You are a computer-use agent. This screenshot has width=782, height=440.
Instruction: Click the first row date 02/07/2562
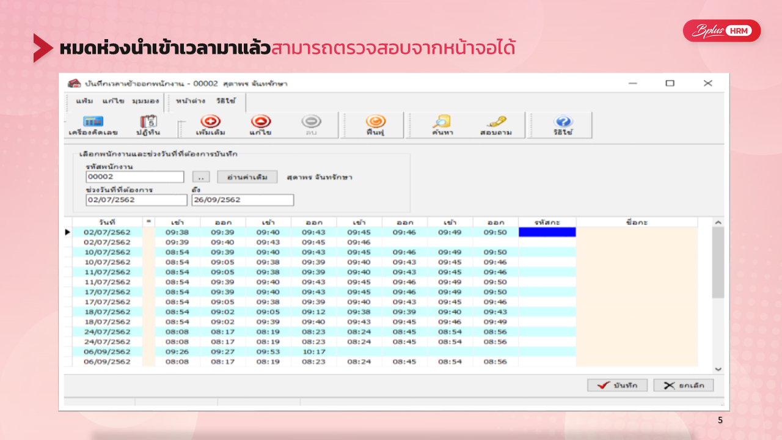tap(108, 232)
